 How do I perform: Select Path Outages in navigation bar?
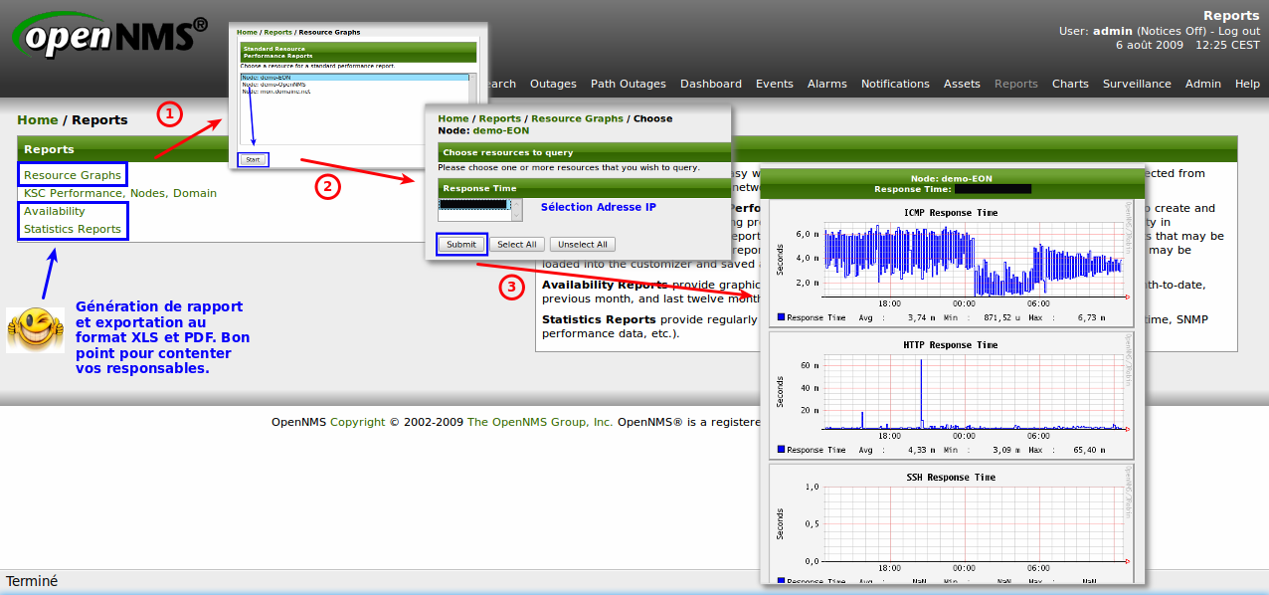point(628,84)
